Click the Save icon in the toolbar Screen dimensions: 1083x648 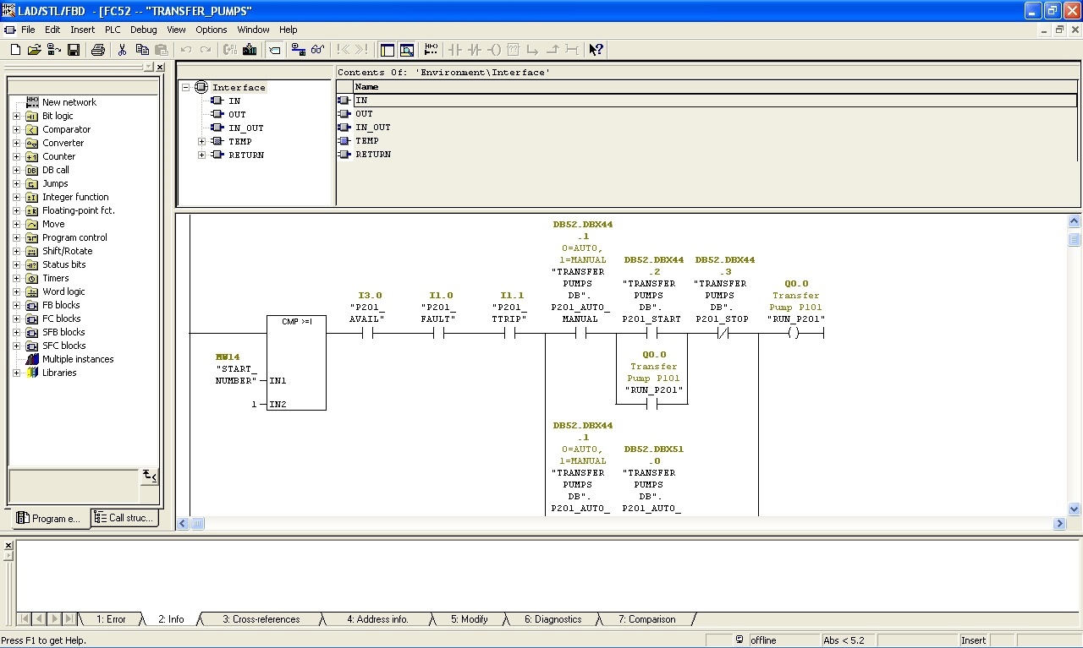pyautogui.click(x=74, y=50)
